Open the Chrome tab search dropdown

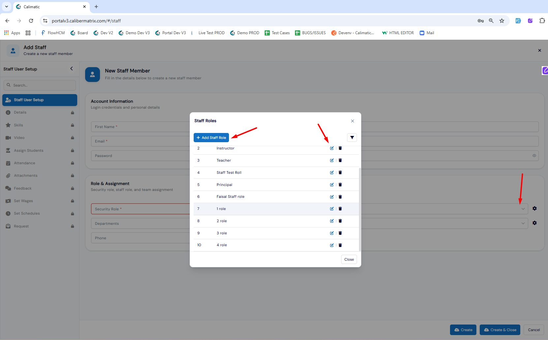[x=6, y=7]
